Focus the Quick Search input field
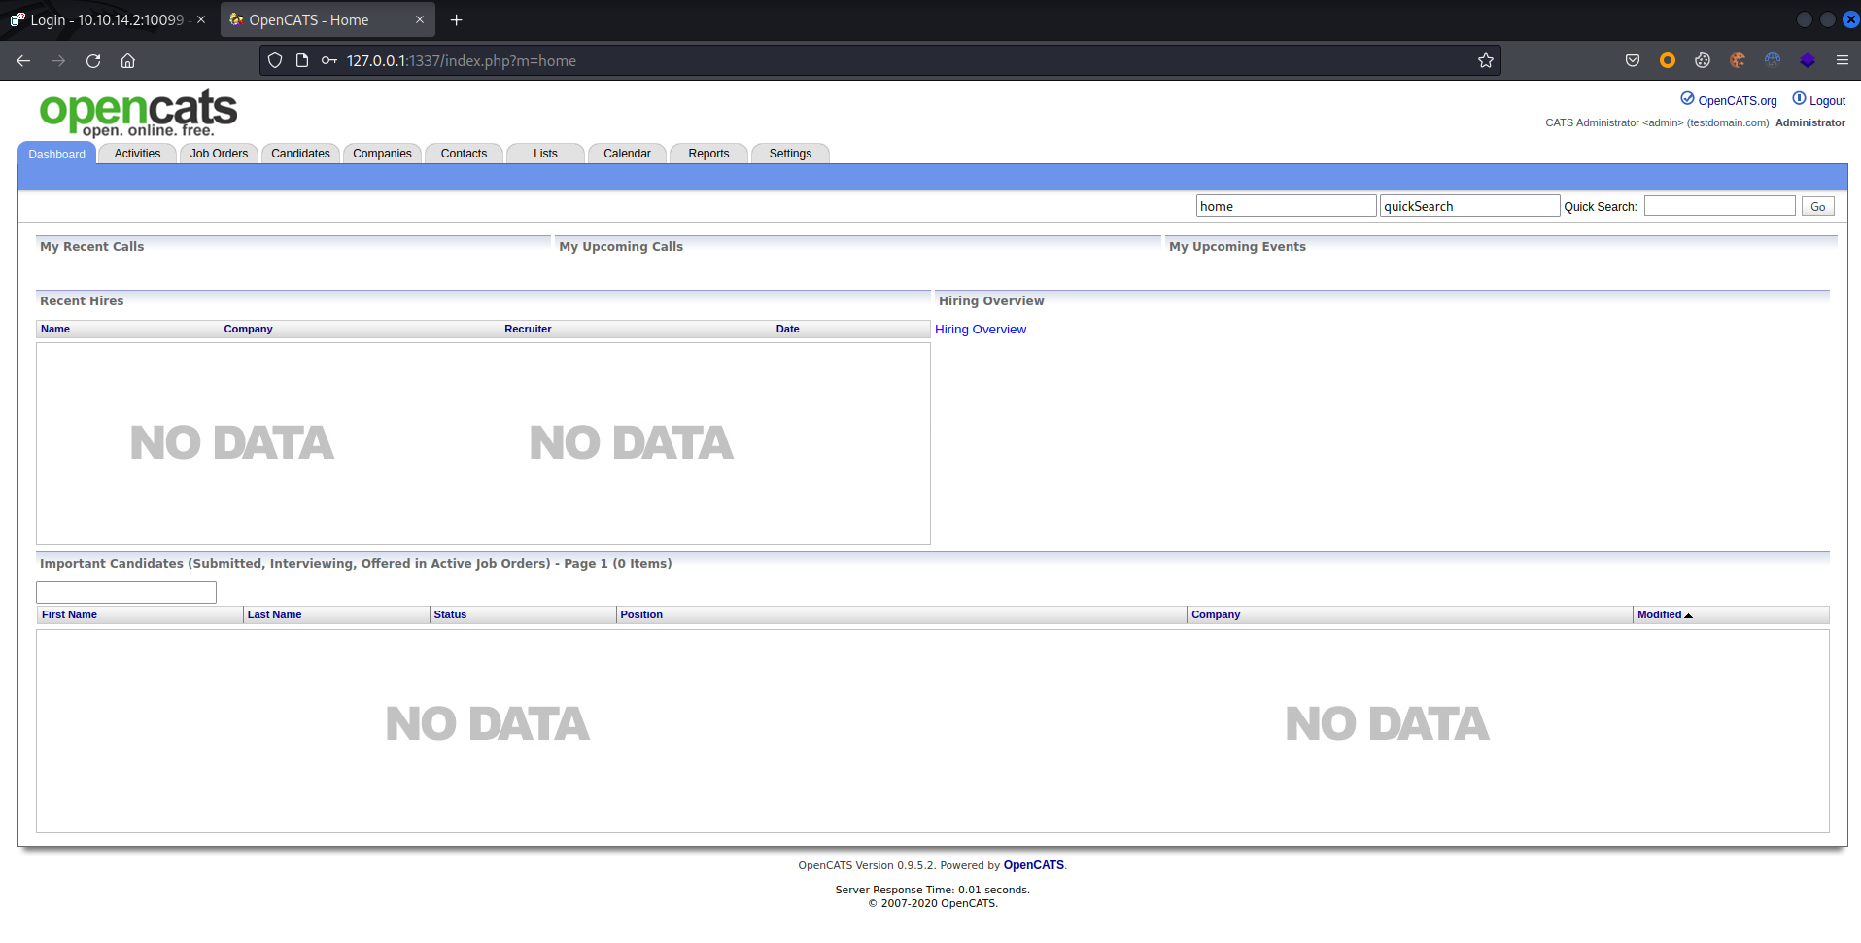This screenshot has width=1861, height=943. (x=1718, y=206)
